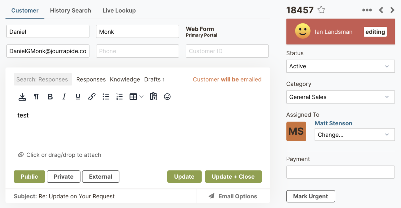
Task: Apply underline formatting in editor
Action: pyautogui.click(x=78, y=97)
